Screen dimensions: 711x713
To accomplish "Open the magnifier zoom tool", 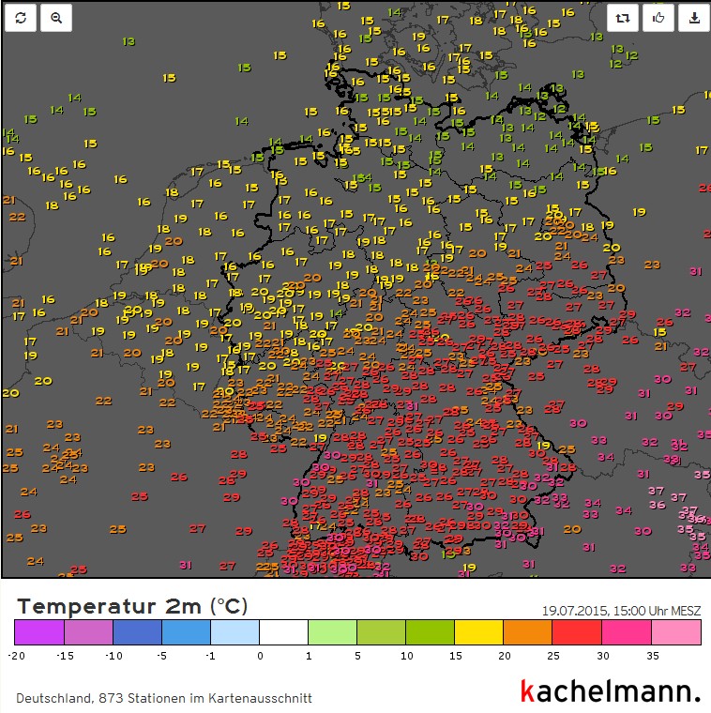I will click(56, 18).
